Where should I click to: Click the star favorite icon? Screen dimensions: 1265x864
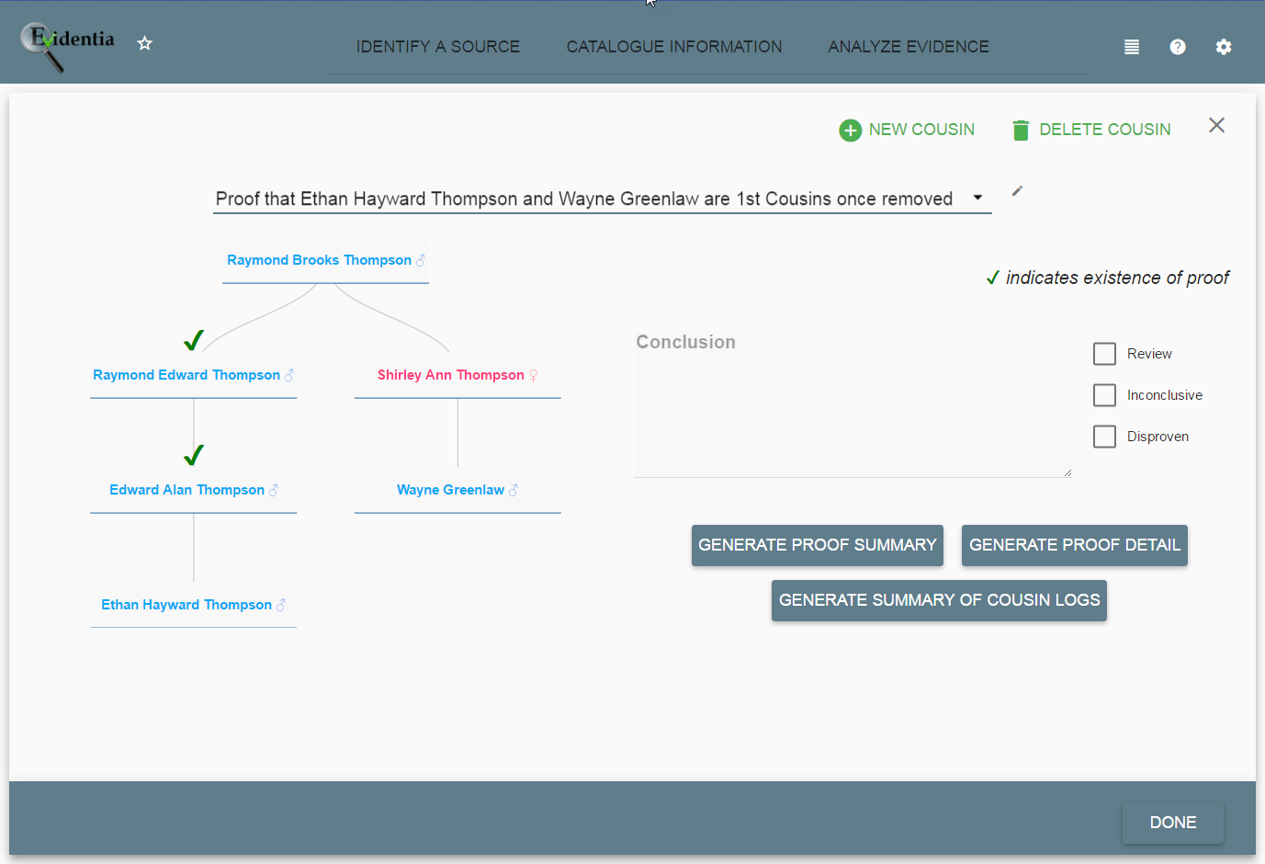click(144, 43)
